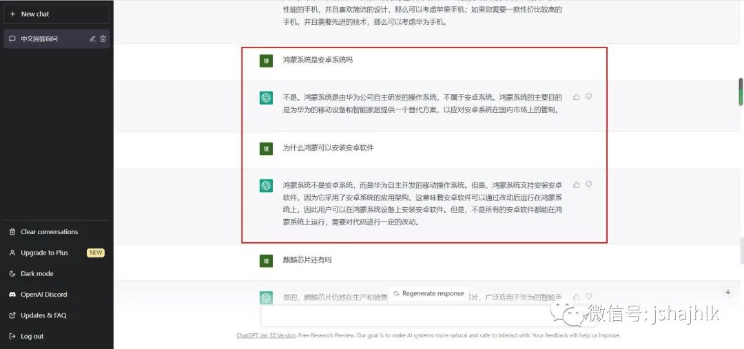Viewport: 744px width, 349px height.
Task: Click the user avatar beside 鸿蒙系统是安卓系统吗
Action: 266,61
